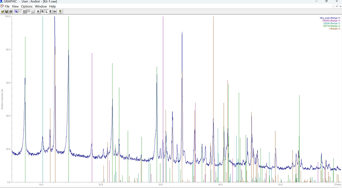Click the Save diskette toolbar icon
Viewport: 342px width, 188px height.
(7, 12)
